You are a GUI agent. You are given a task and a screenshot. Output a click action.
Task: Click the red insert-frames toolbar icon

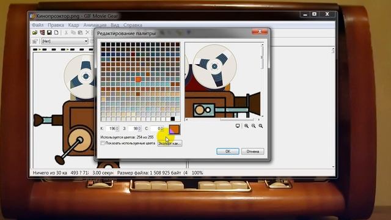[x=42, y=32]
